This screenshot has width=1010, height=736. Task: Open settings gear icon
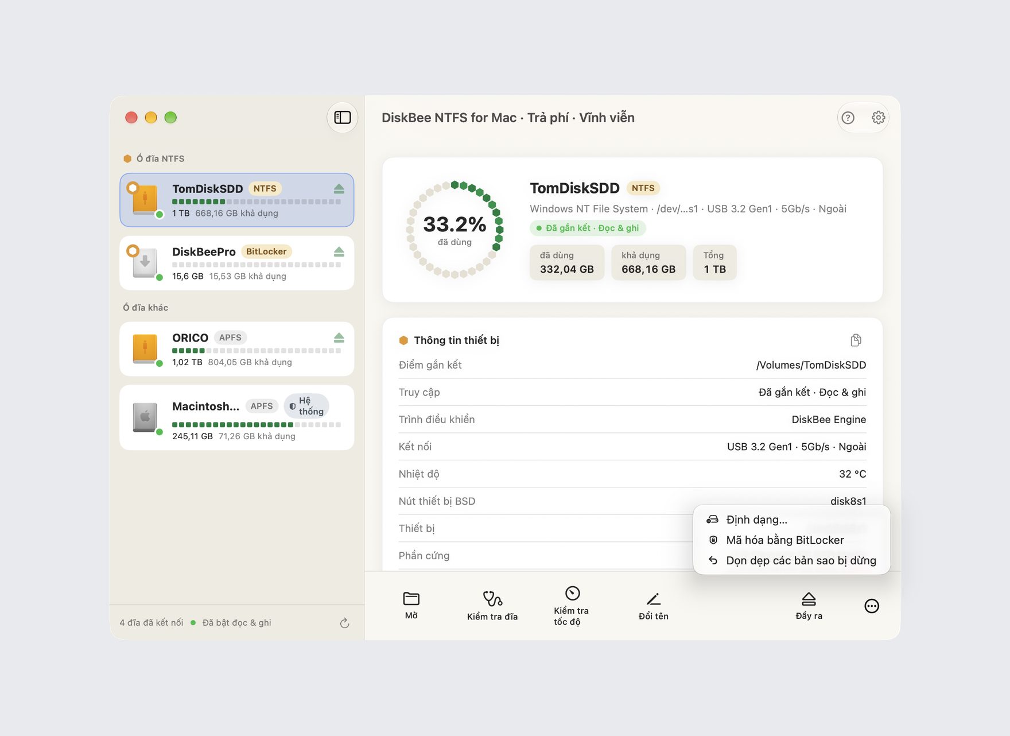tap(878, 118)
